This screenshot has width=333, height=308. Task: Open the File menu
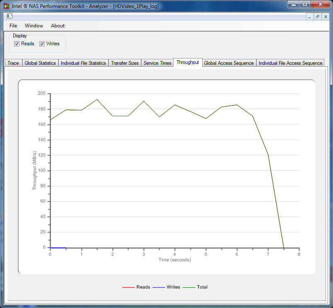pos(13,26)
